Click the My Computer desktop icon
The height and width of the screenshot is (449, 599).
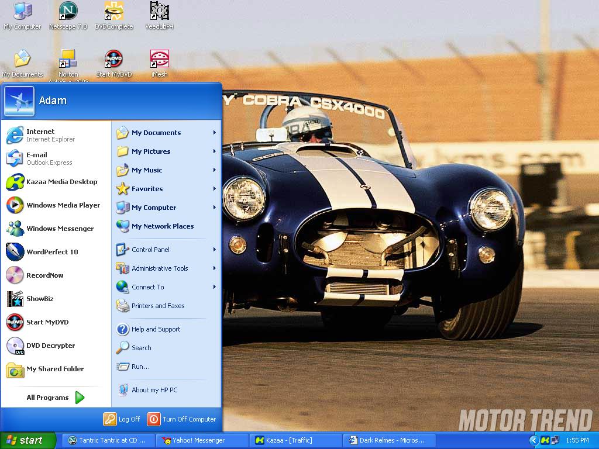[x=22, y=16]
